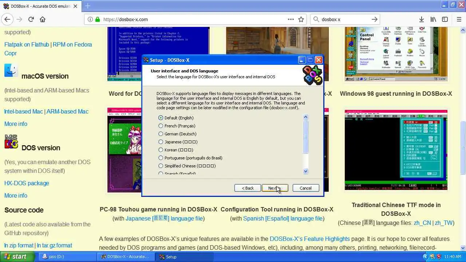Click browser Forward arrow button
This screenshot has height=262, width=466.
pos(19,19)
